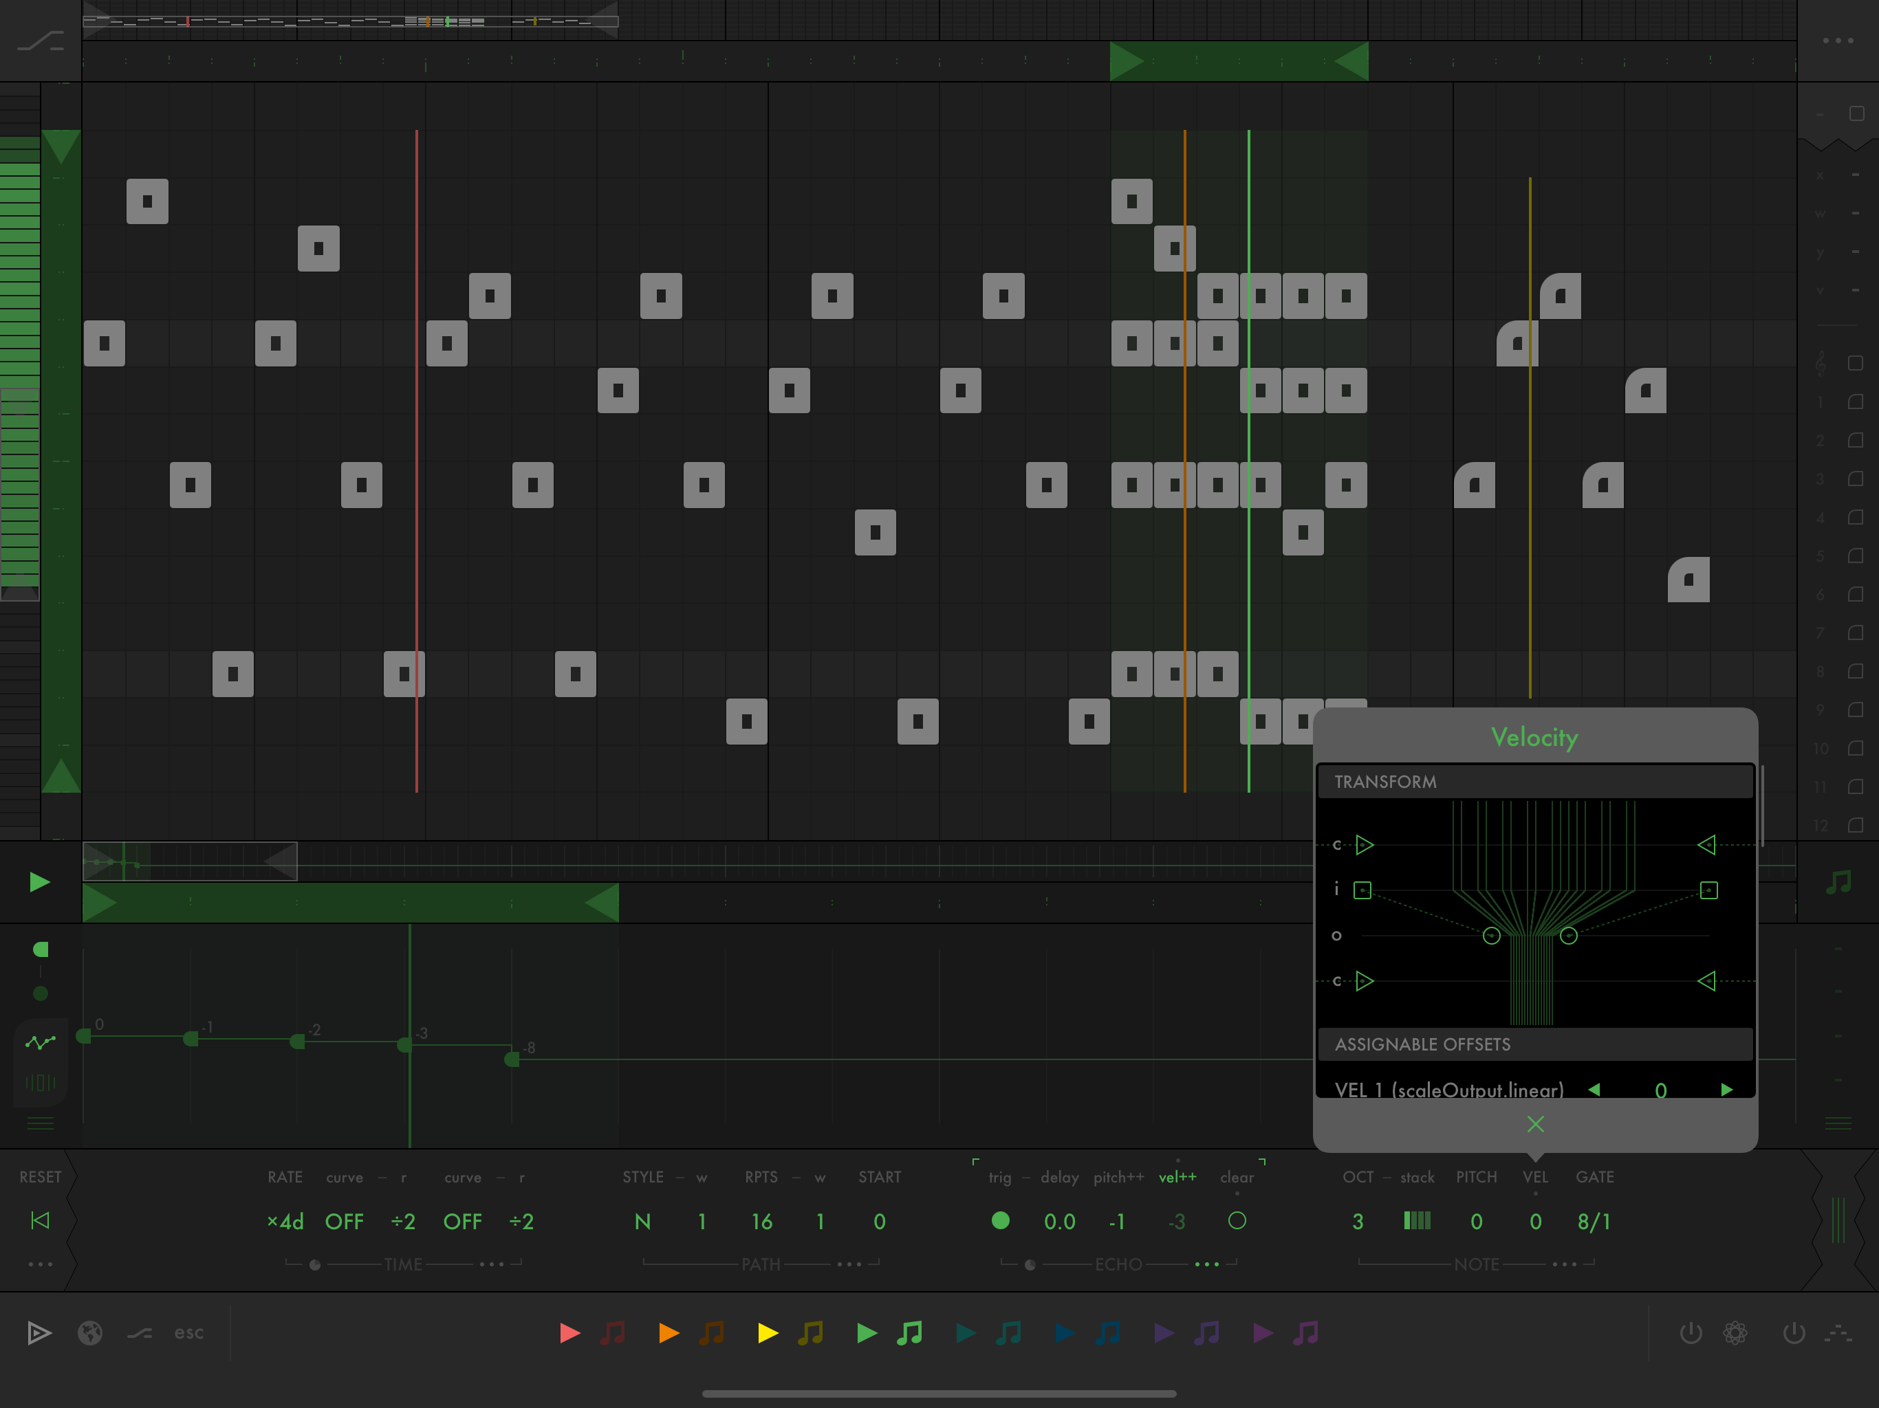Click the atom settings icon
Image resolution: width=1879 pixels, height=1408 pixels.
(x=1735, y=1333)
